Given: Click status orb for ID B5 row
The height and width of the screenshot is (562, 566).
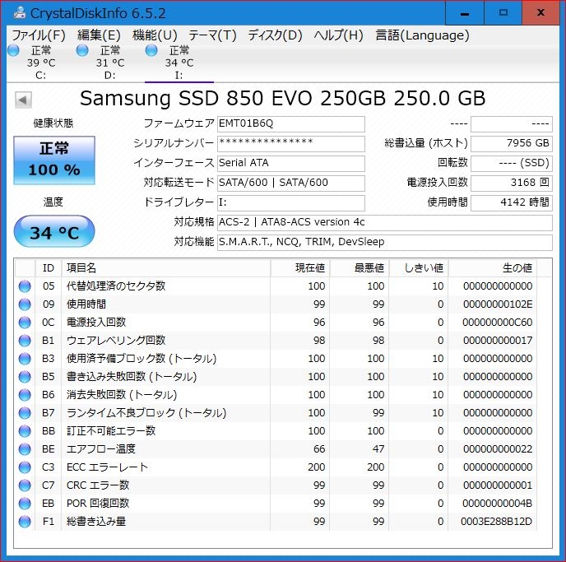Looking at the screenshot, I should [x=25, y=377].
